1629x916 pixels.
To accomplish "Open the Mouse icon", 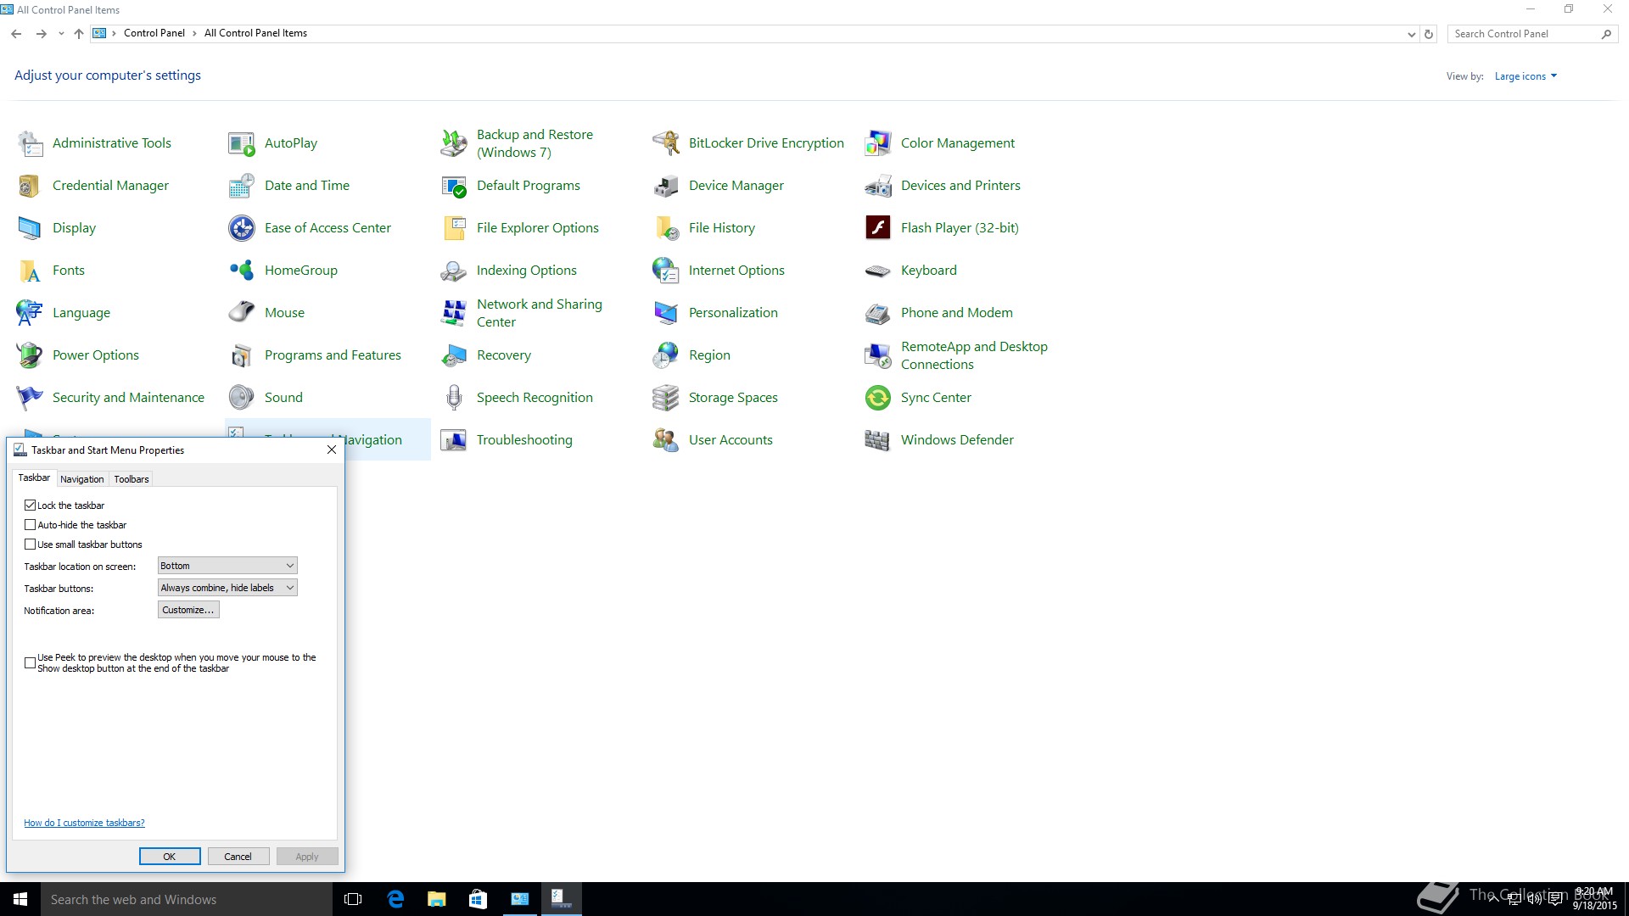I will pyautogui.click(x=242, y=313).
